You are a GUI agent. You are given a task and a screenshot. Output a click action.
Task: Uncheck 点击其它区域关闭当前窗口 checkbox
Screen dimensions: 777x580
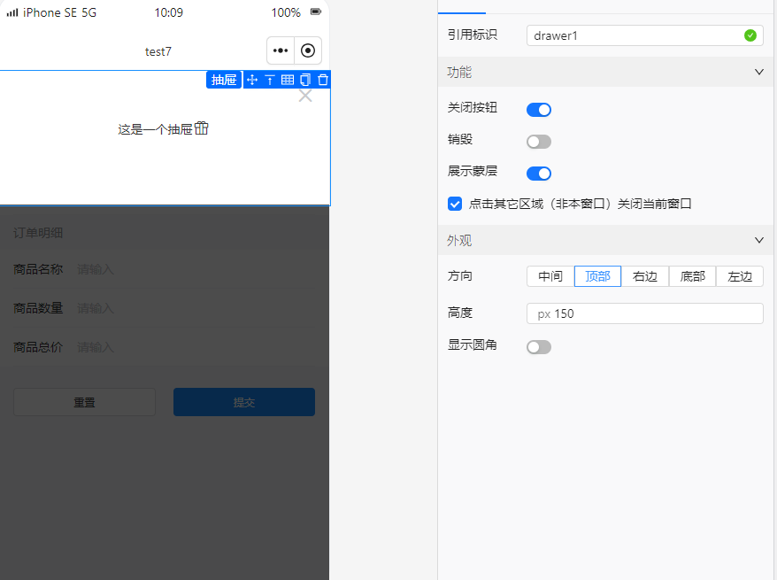(x=454, y=204)
